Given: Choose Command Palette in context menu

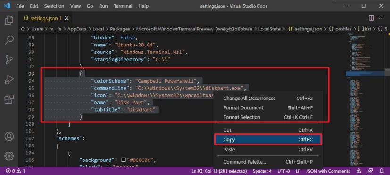Looking at the screenshot, I should tap(268, 162).
